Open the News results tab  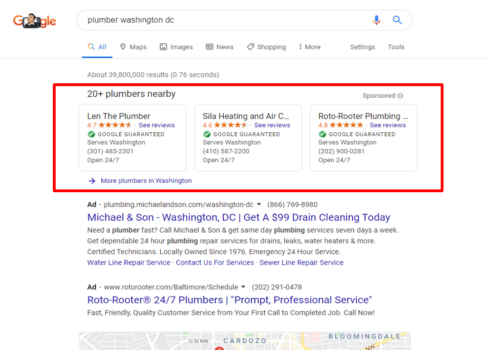click(220, 47)
